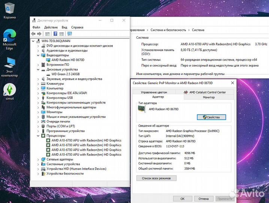Click the DVD drives category icon
This screenshot has height=203, width=269.
click(43, 45)
